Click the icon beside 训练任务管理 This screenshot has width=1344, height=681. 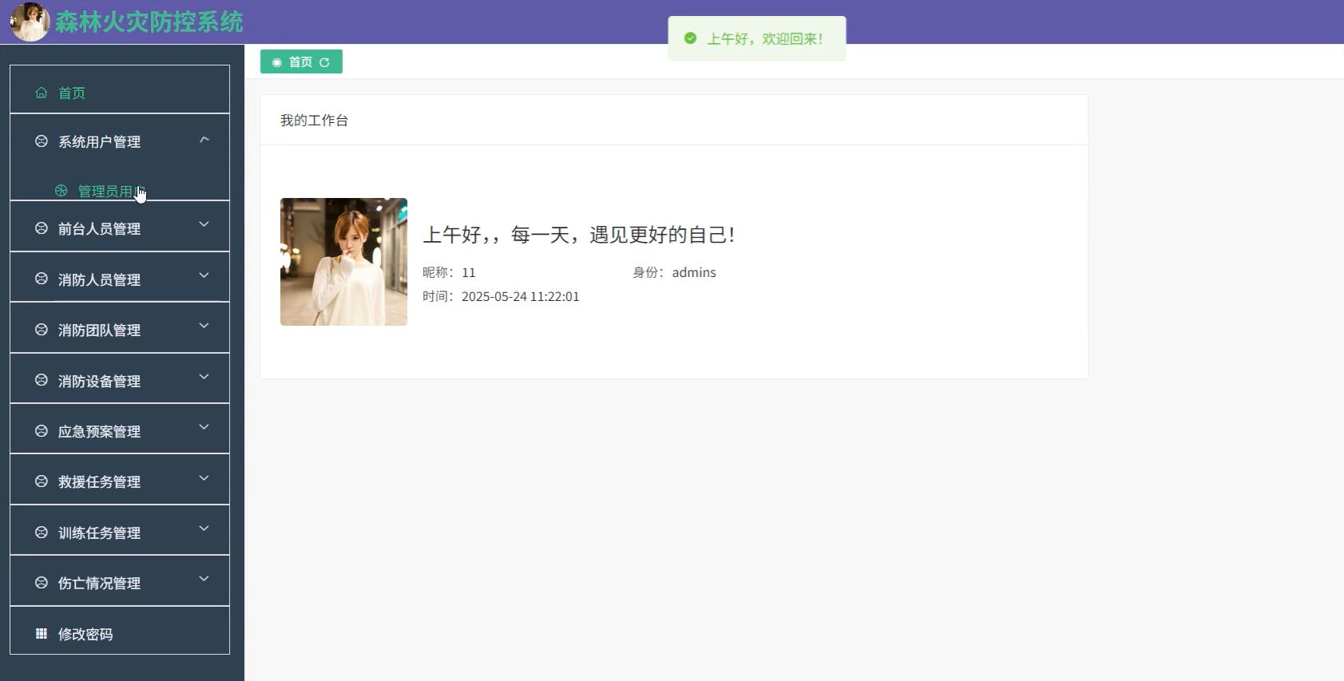42,533
